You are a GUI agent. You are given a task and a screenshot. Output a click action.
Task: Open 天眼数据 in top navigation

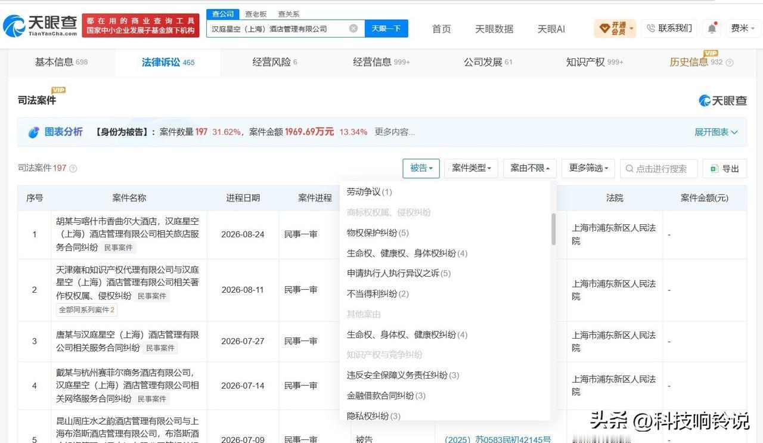(x=494, y=29)
